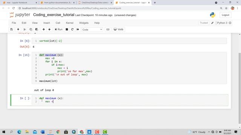Screen dimensions: 241x135
Task: Open the View menu
Action: [35, 23]
